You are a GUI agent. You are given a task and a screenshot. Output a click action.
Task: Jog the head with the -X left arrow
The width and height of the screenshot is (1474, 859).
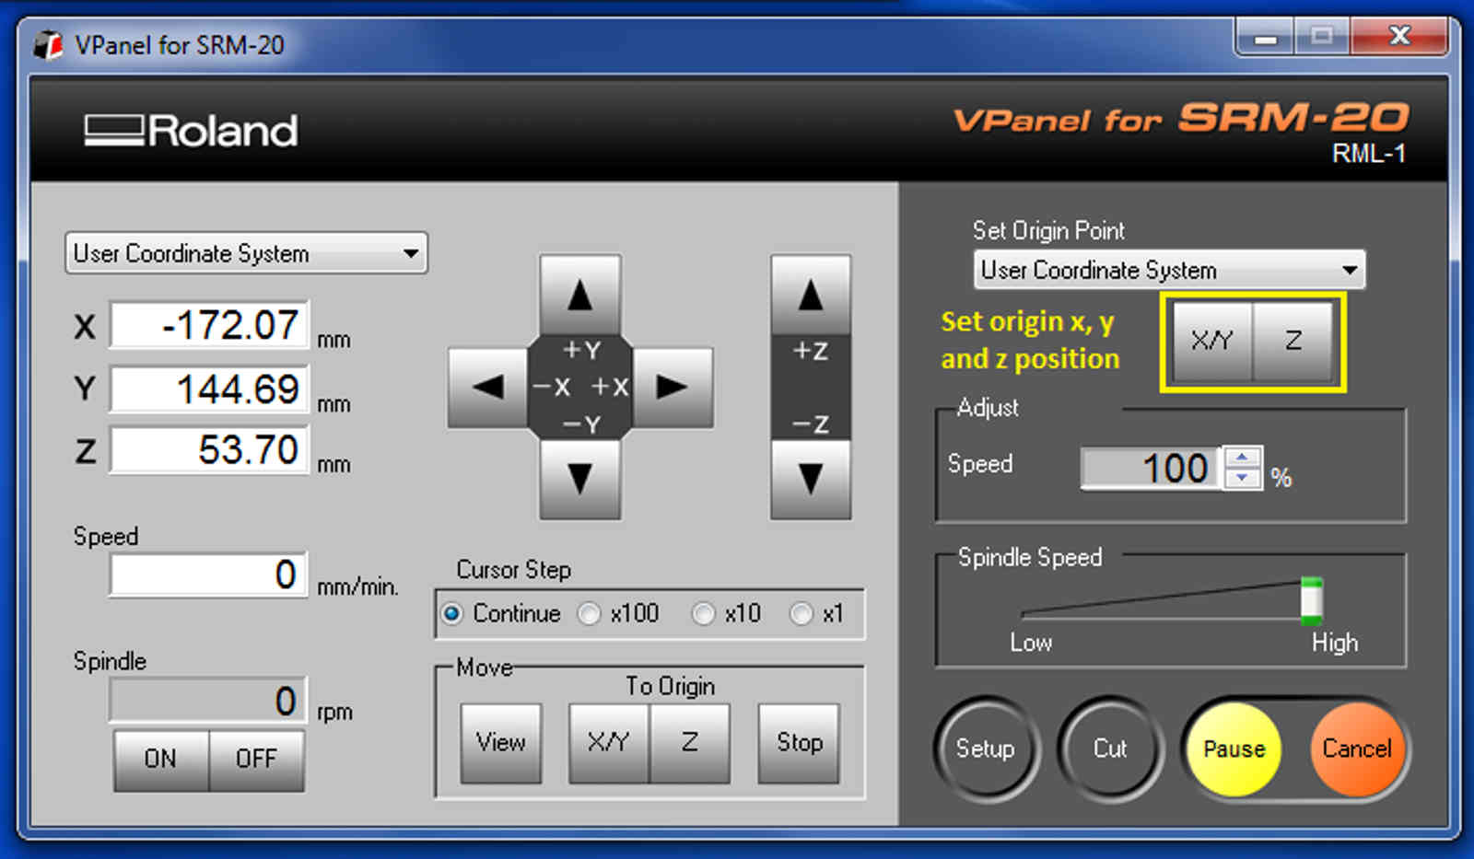tap(487, 388)
